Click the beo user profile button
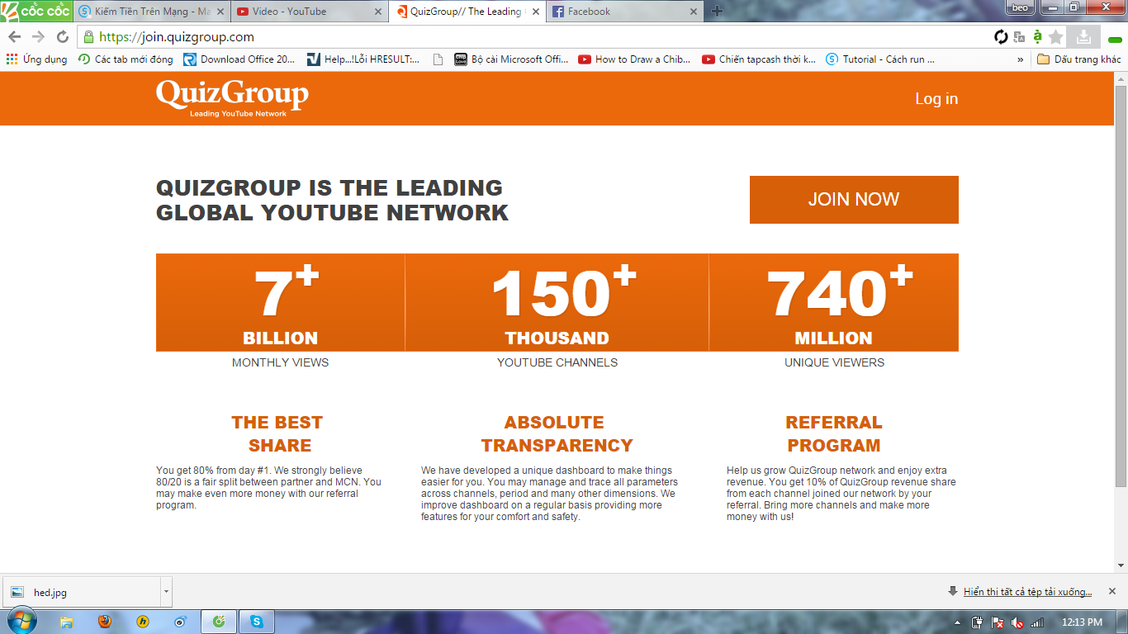 point(1021,7)
